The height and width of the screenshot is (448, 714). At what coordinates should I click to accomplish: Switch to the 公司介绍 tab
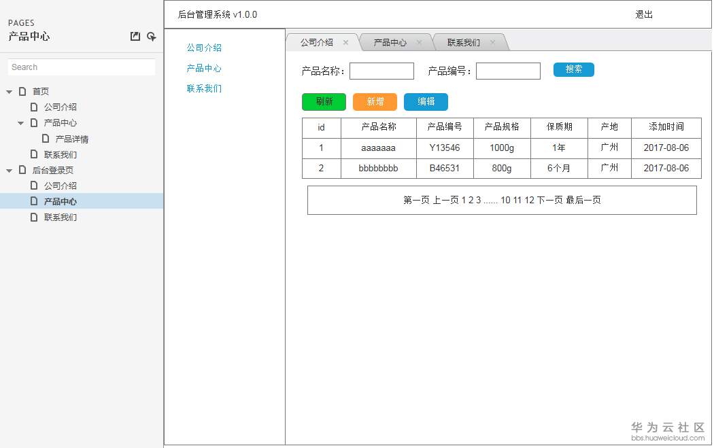tap(316, 42)
